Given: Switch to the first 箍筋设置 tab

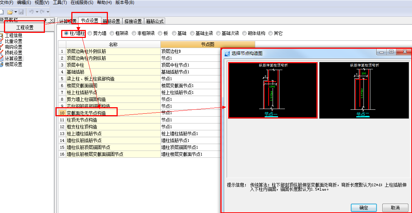Looking at the screenshot, I should 112,21.
